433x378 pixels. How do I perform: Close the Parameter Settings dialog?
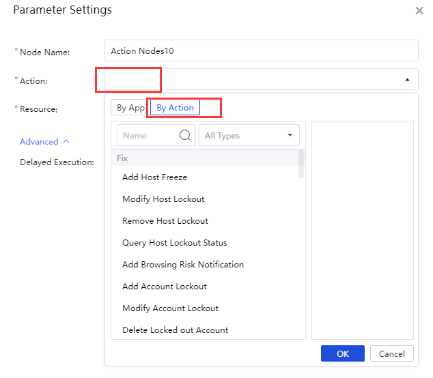coord(419,10)
